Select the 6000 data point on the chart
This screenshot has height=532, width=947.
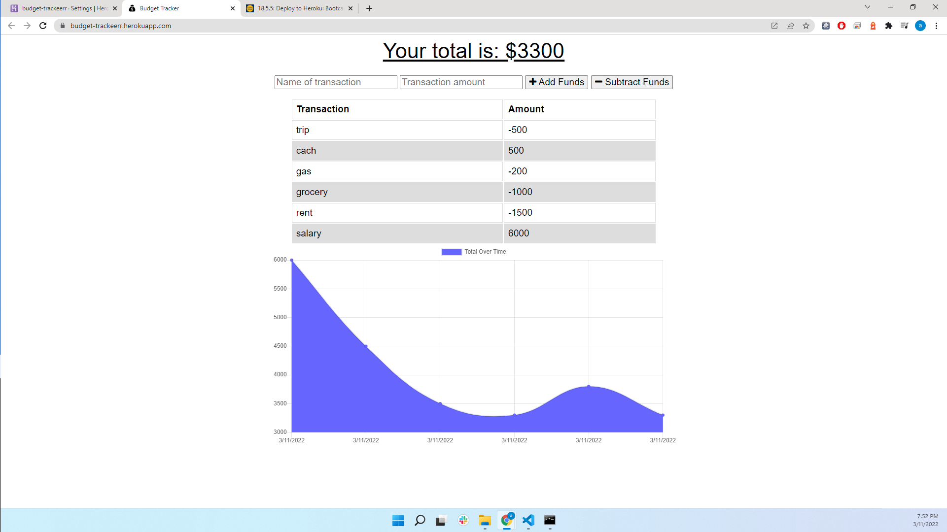[292, 260]
